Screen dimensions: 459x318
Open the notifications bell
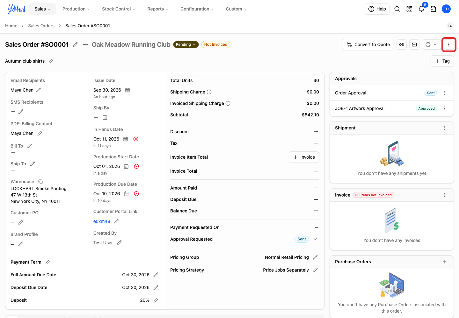pyautogui.click(x=421, y=9)
